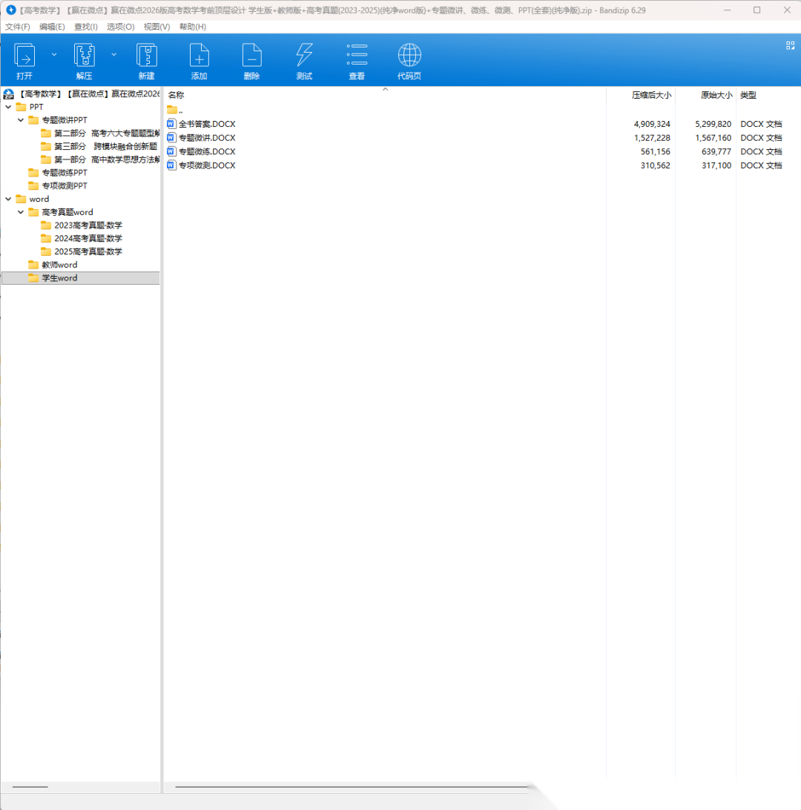The image size is (801, 810).
Task: Click the Open (打开) toolbar icon
Action: tap(24, 56)
